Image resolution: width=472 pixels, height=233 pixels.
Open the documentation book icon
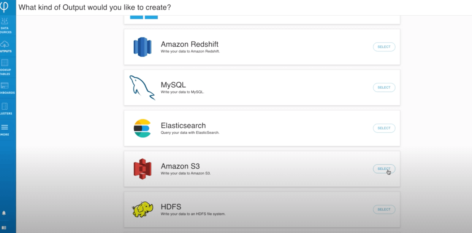coord(4,228)
